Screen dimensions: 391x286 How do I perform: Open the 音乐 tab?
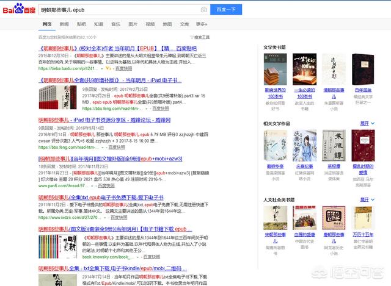pyautogui.click(x=115, y=24)
